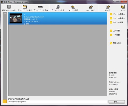Click the disc usage bar on left
This screenshot has width=128, height=106.
coord(5,58)
